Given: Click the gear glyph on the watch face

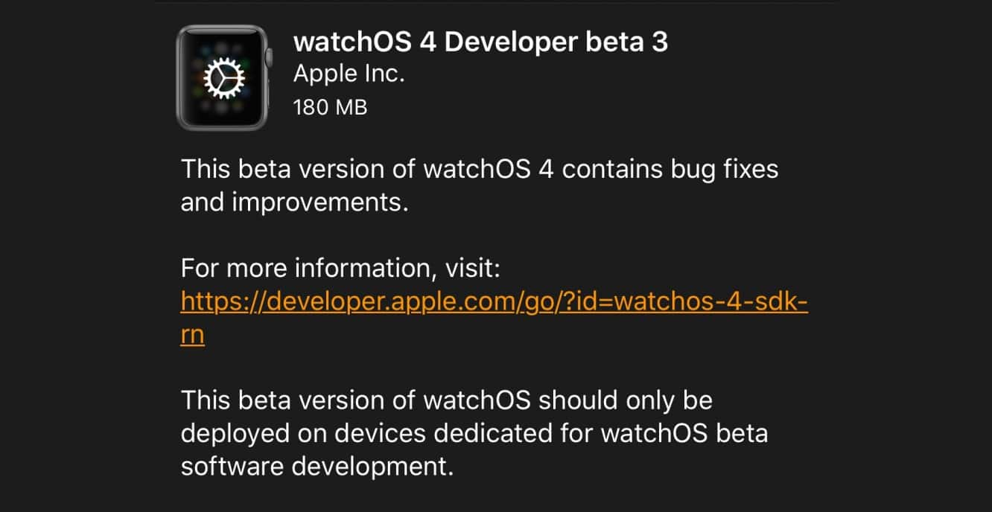Looking at the screenshot, I should [x=223, y=77].
